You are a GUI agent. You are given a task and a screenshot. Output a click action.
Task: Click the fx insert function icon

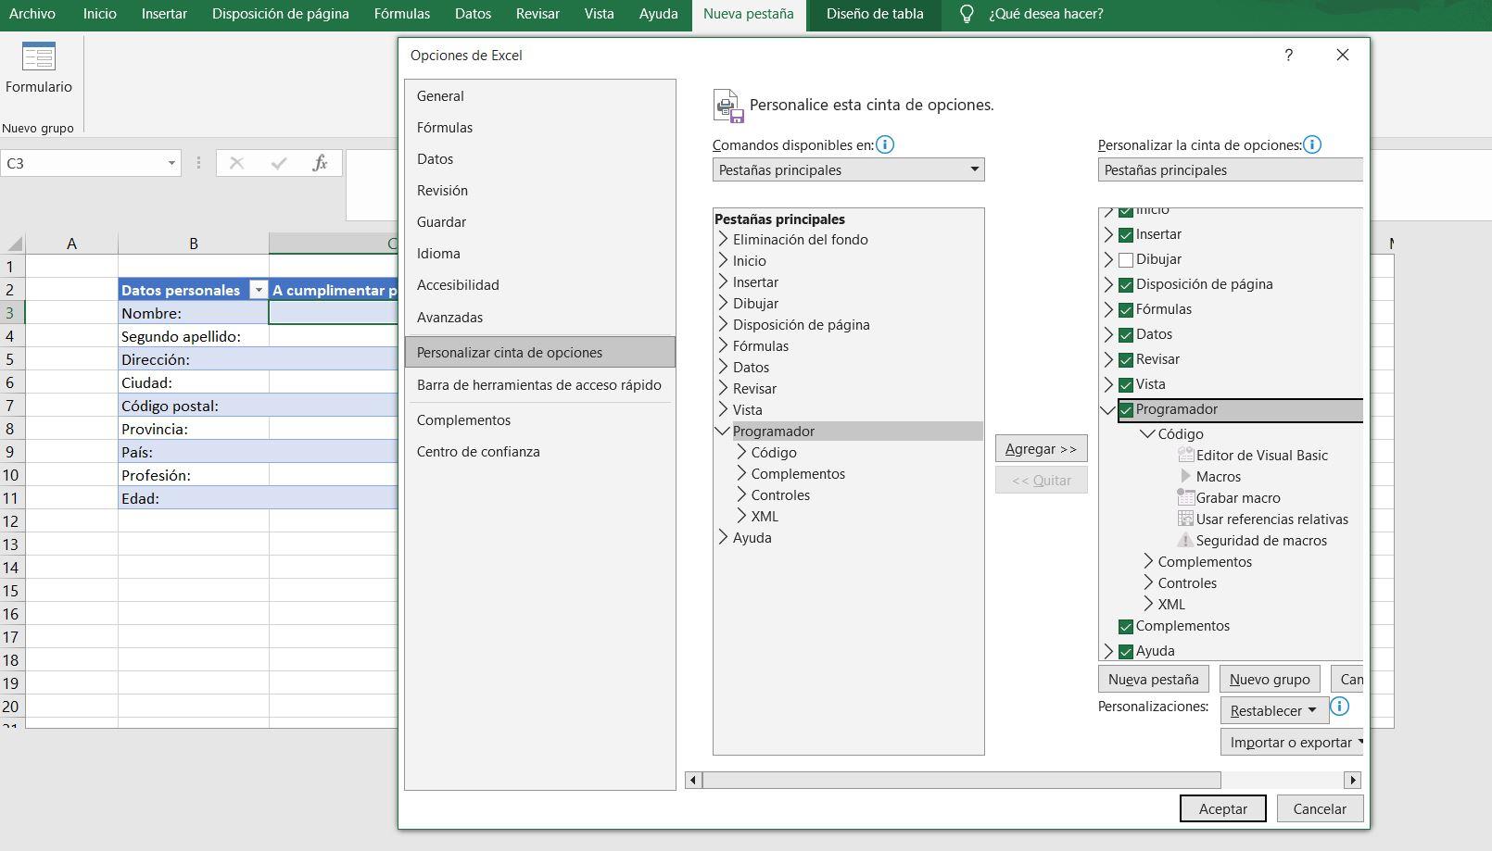(x=321, y=162)
